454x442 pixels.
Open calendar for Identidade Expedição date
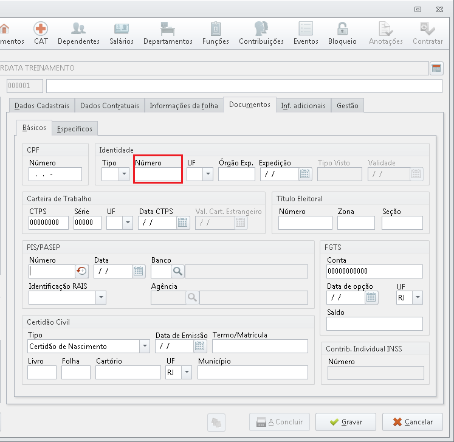click(305, 174)
